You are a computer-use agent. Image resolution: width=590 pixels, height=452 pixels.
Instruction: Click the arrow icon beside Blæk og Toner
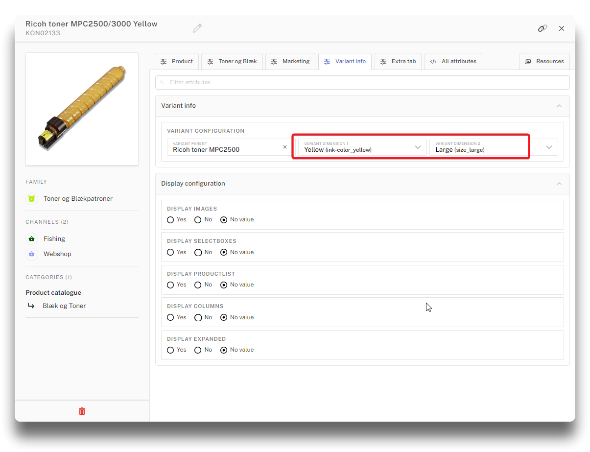click(31, 306)
